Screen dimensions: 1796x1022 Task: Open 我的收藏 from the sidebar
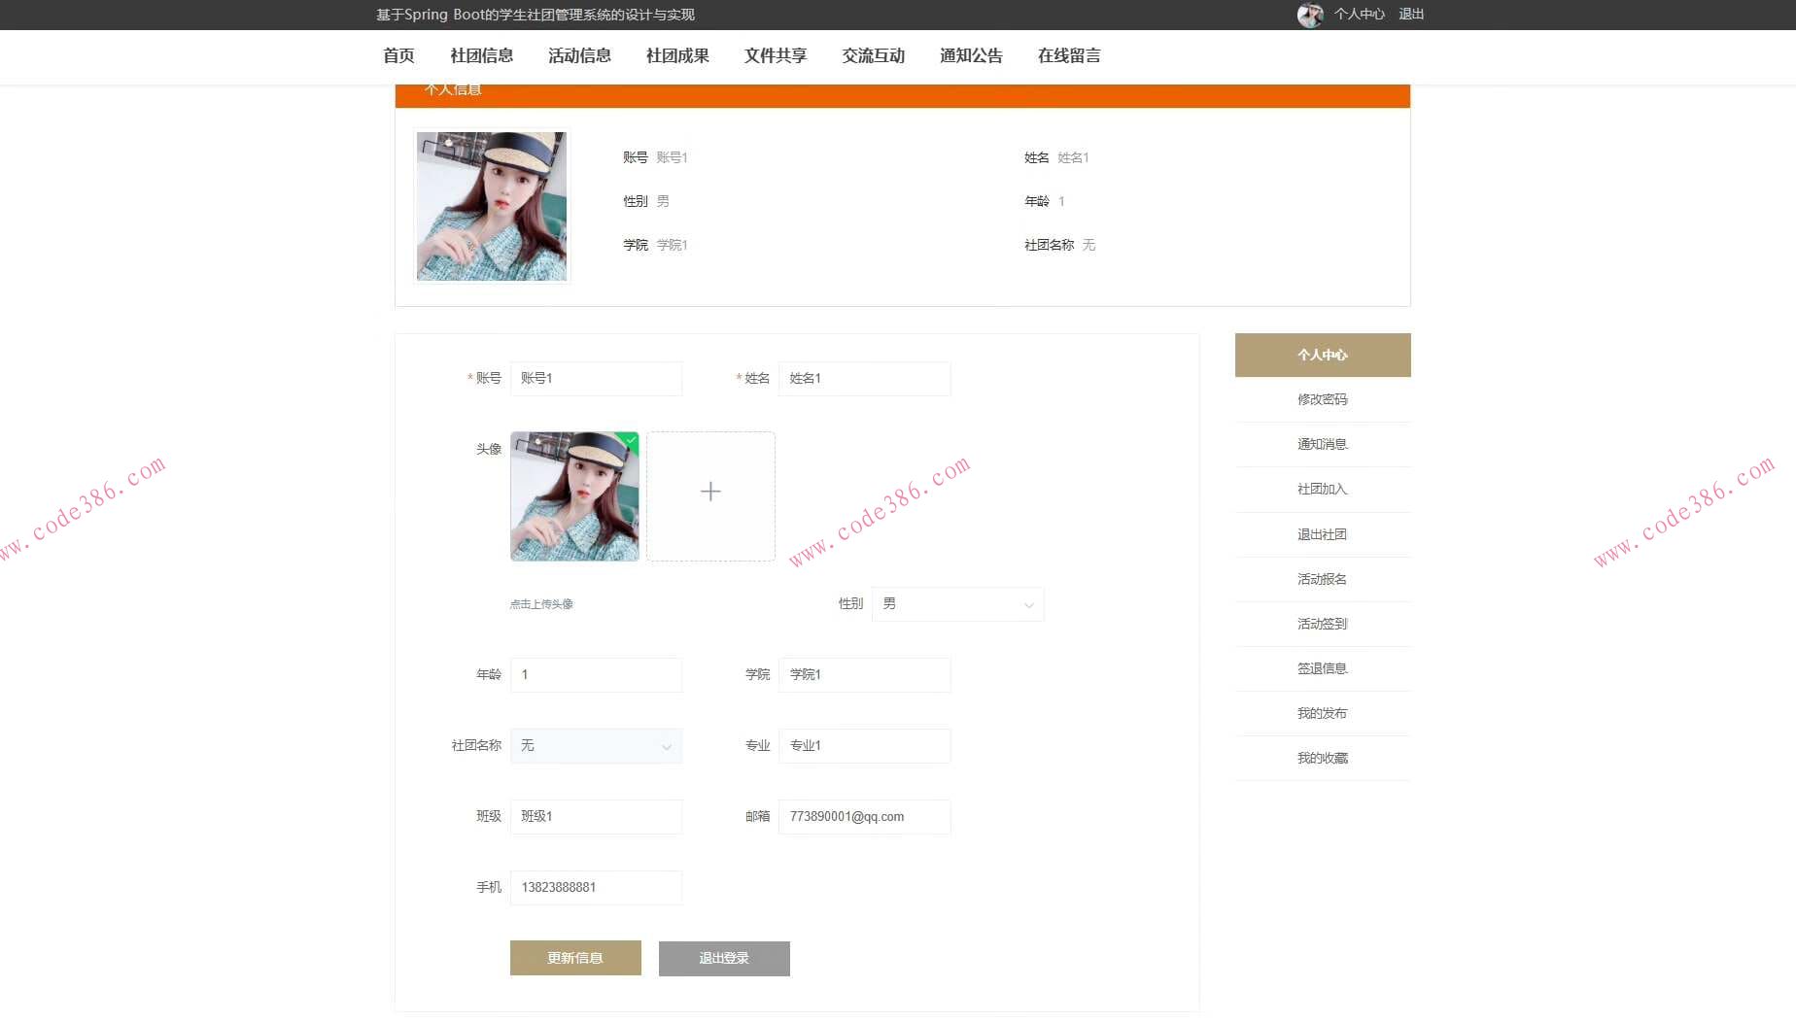pos(1322,758)
